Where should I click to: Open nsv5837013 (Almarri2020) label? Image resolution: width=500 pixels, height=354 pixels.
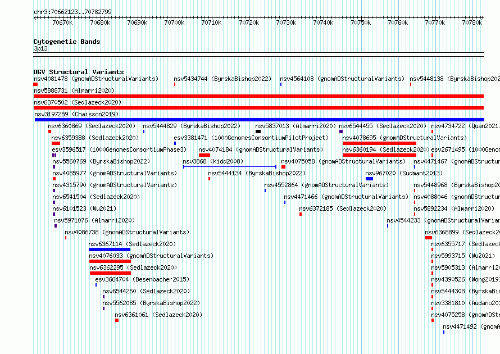click(x=296, y=126)
